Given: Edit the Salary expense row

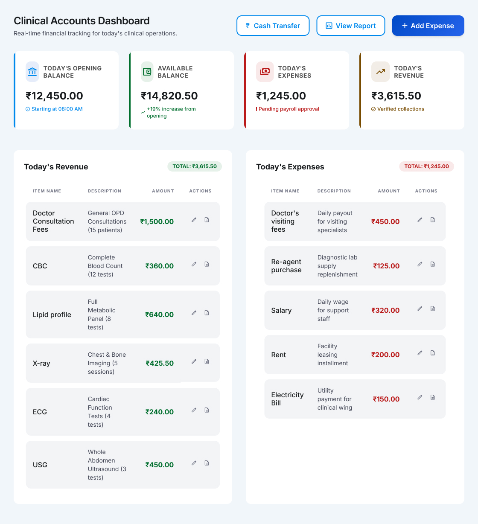Looking at the screenshot, I should tap(420, 309).
